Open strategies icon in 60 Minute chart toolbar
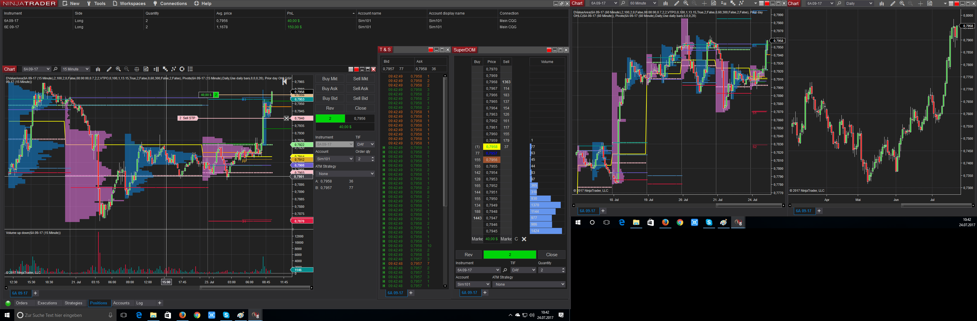Screen dimensions: 977x321 (x=742, y=3)
